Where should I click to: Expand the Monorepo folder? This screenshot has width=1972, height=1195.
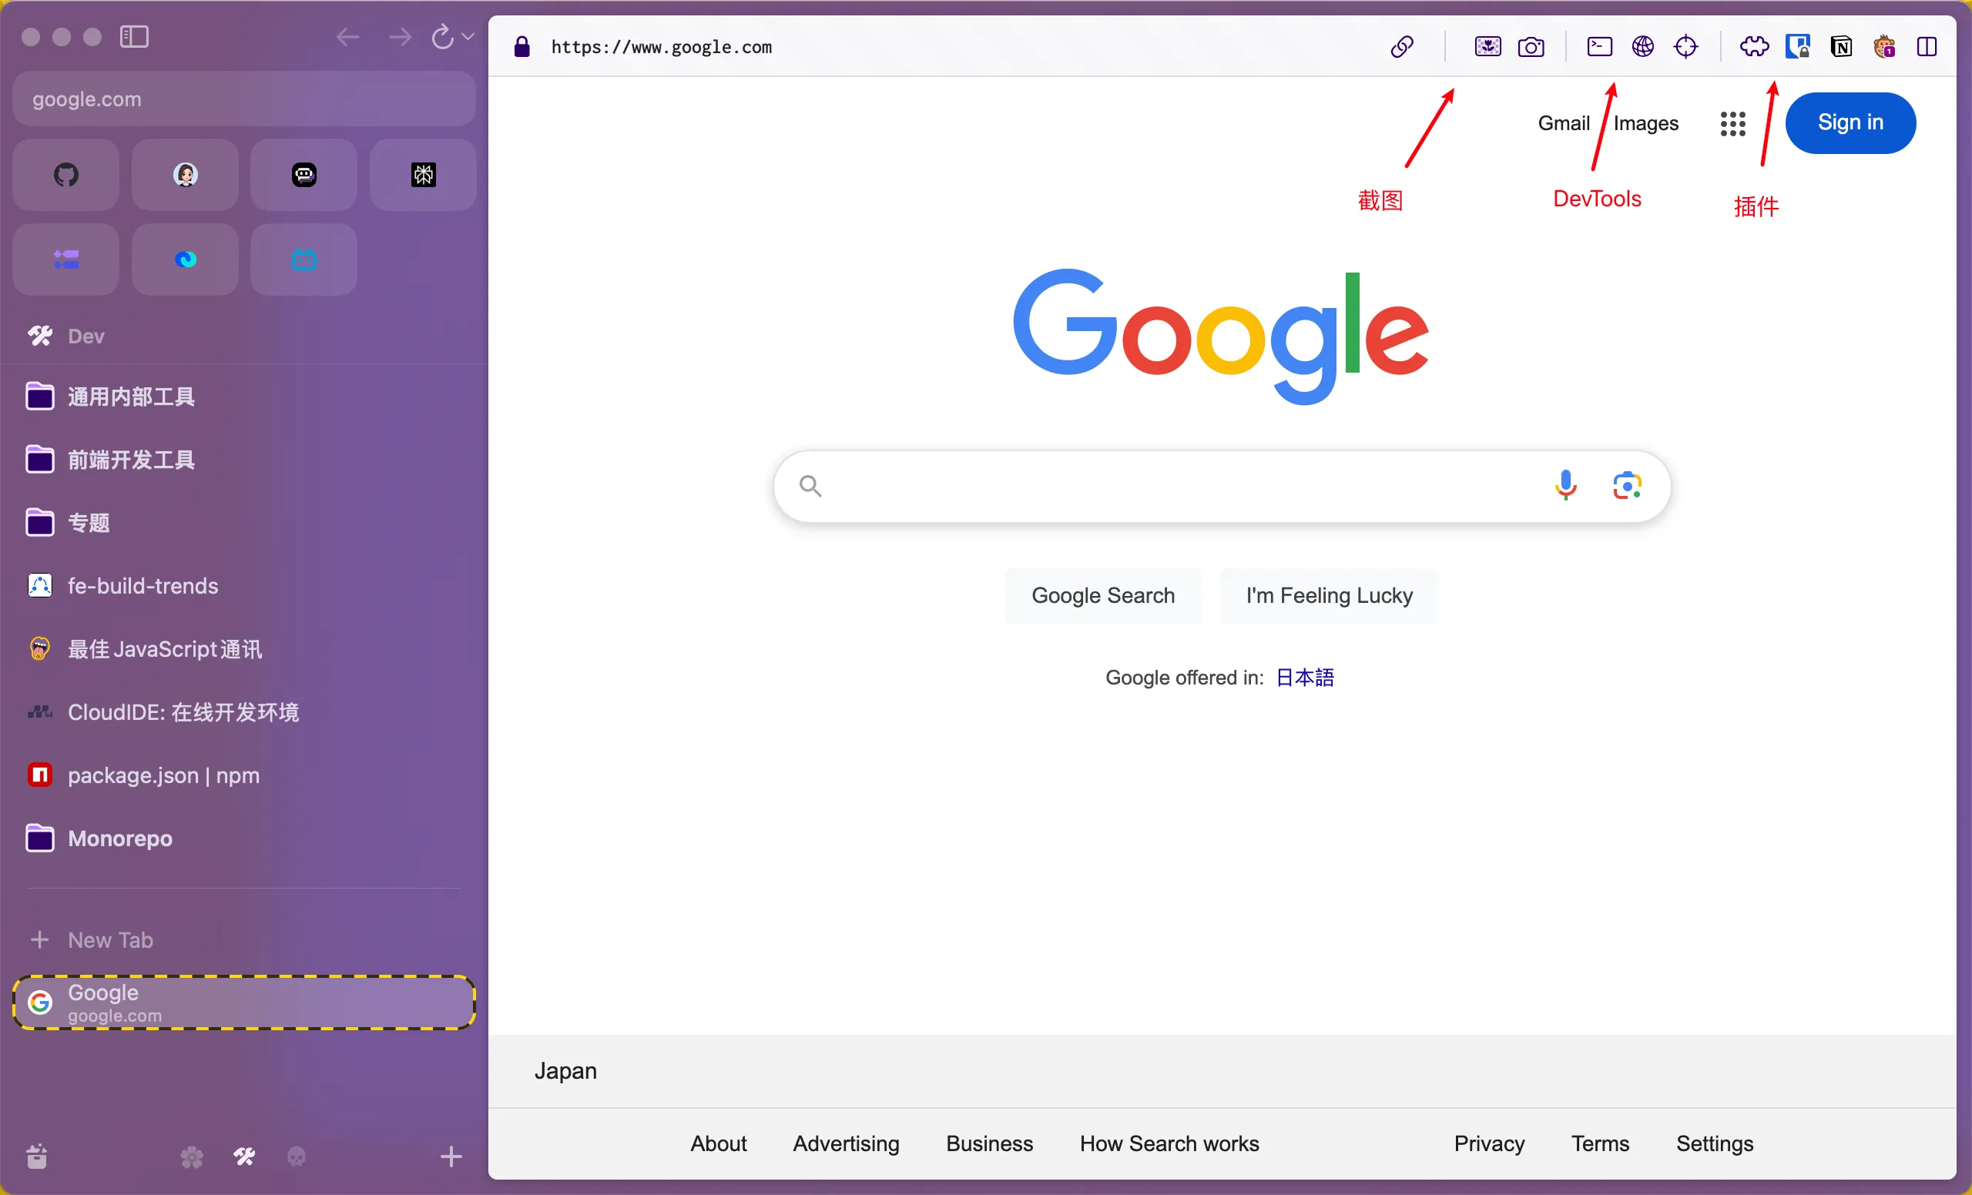[119, 839]
